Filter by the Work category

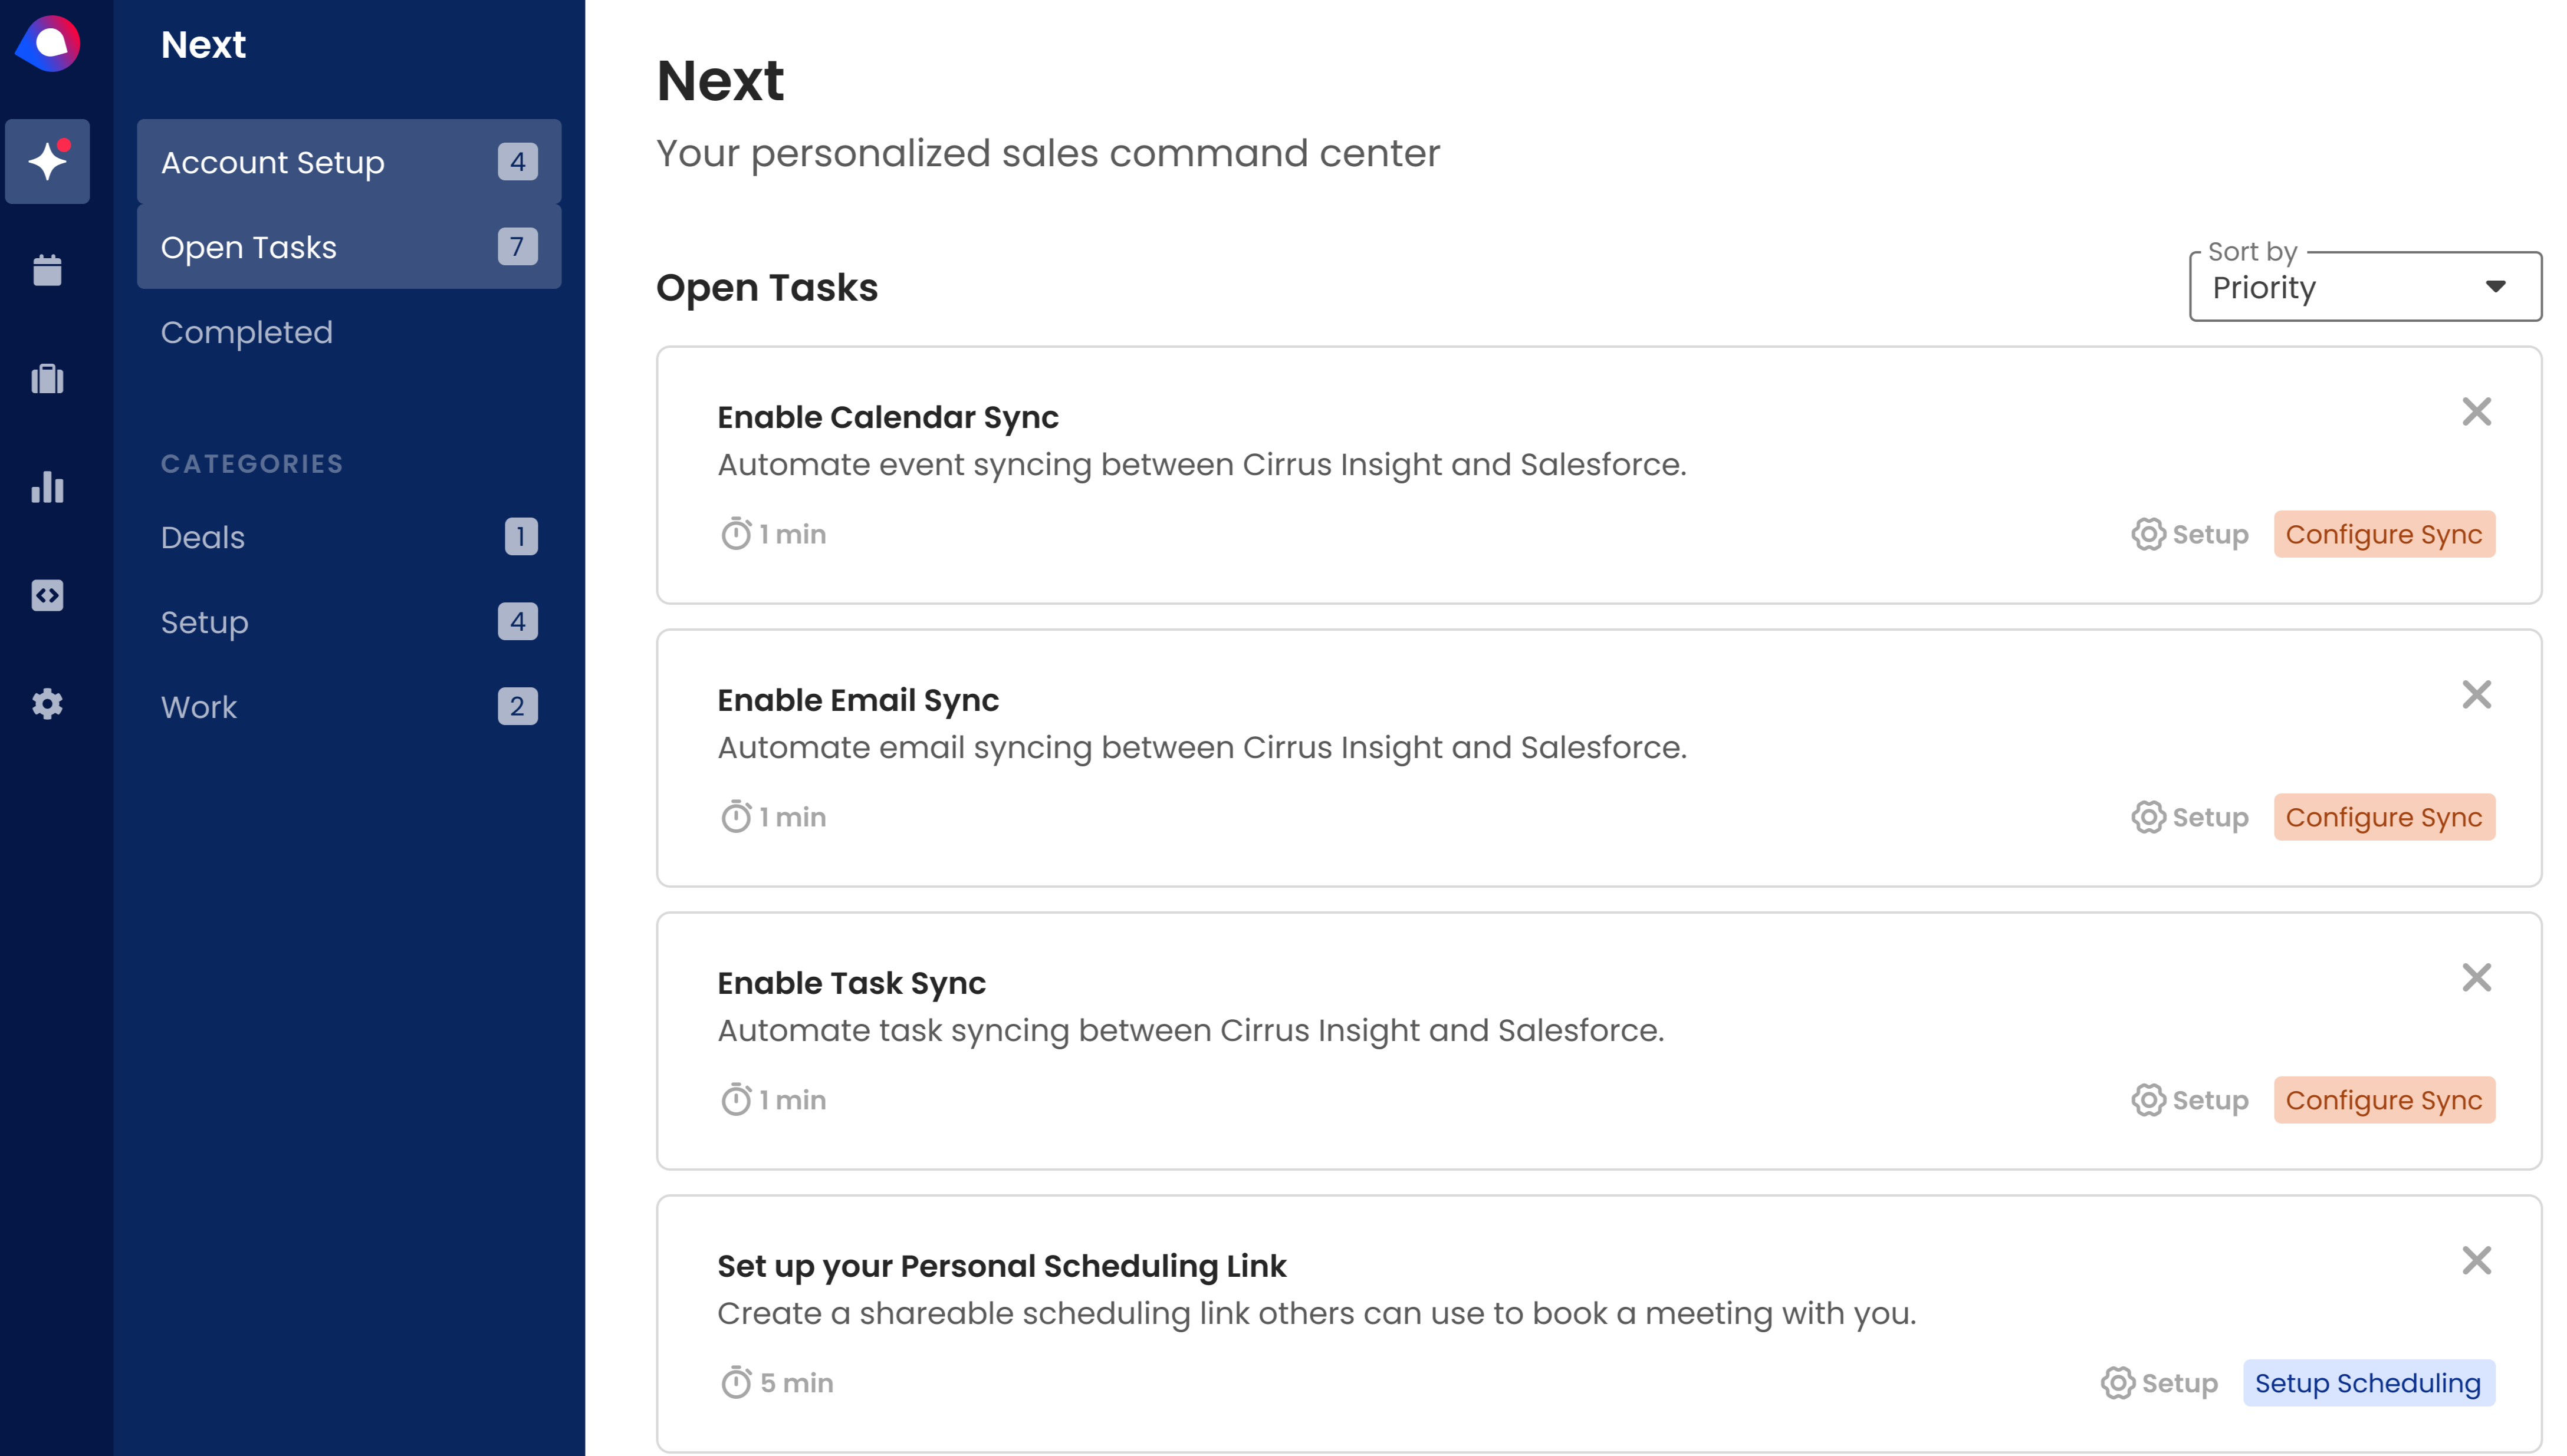tap(199, 707)
